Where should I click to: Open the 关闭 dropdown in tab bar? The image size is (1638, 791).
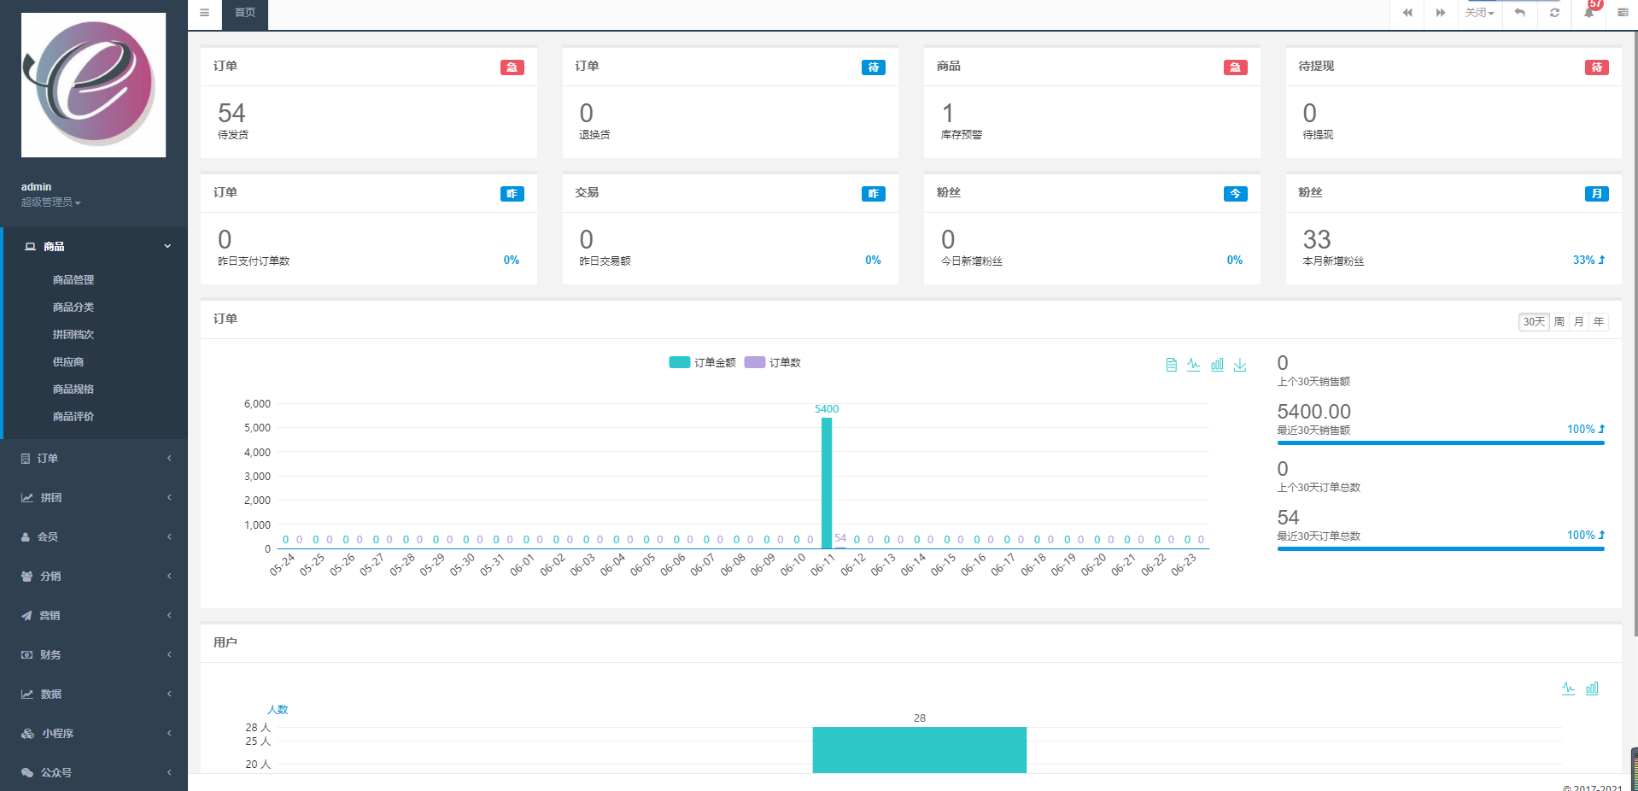pyautogui.click(x=1479, y=13)
